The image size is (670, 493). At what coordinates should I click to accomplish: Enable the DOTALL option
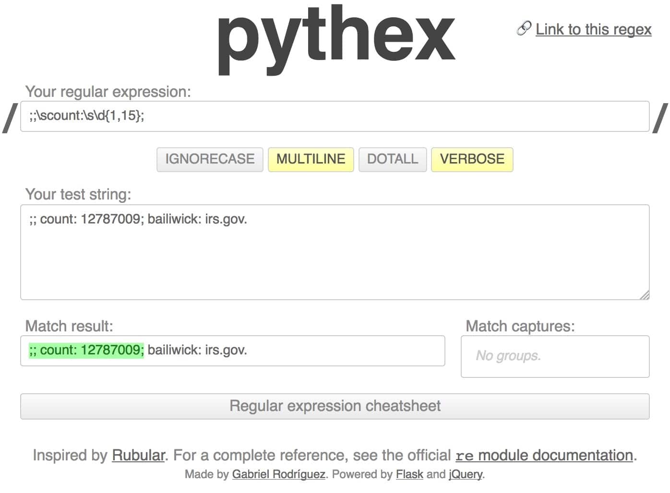tap(392, 159)
